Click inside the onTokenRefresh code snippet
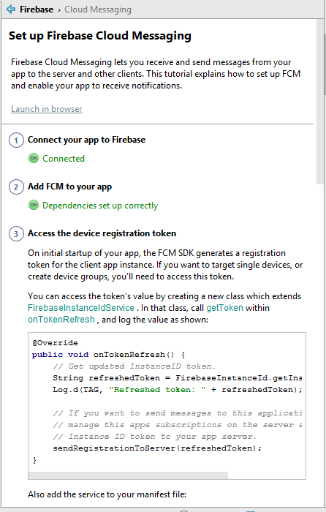326x512 pixels. click(x=167, y=402)
